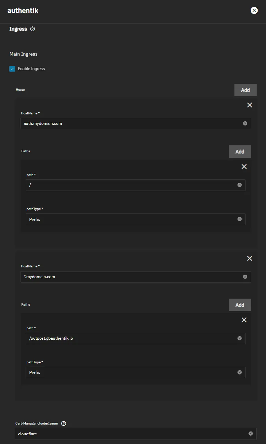Open pathType dropdown under *.mydomain.com host
Viewport: 266px width, 444px height.
(x=132, y=372)
